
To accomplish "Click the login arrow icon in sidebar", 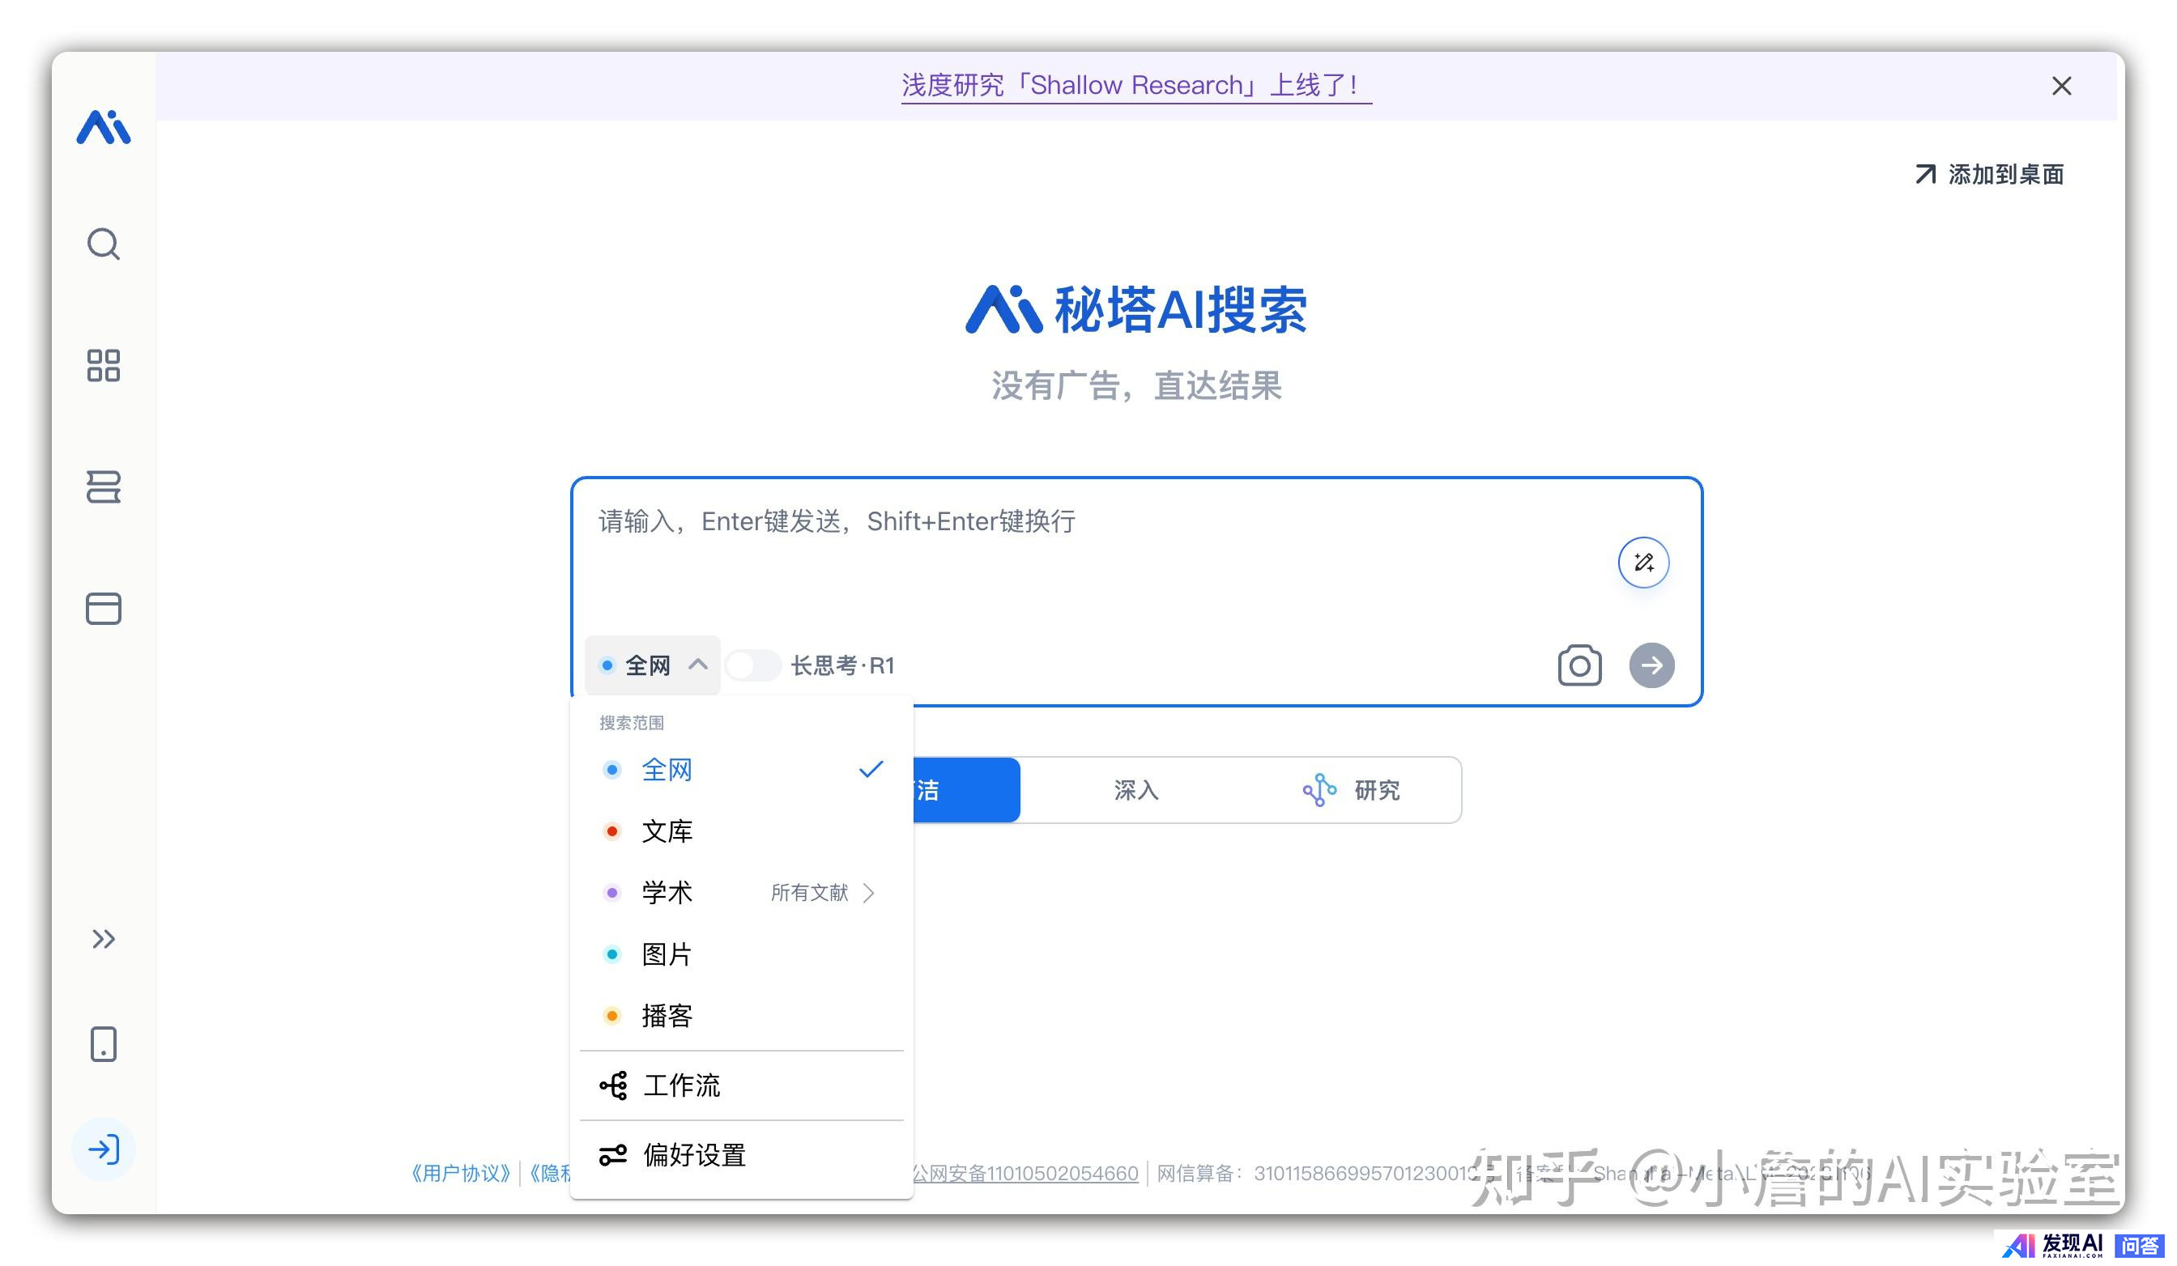I will pos(104,1149).
